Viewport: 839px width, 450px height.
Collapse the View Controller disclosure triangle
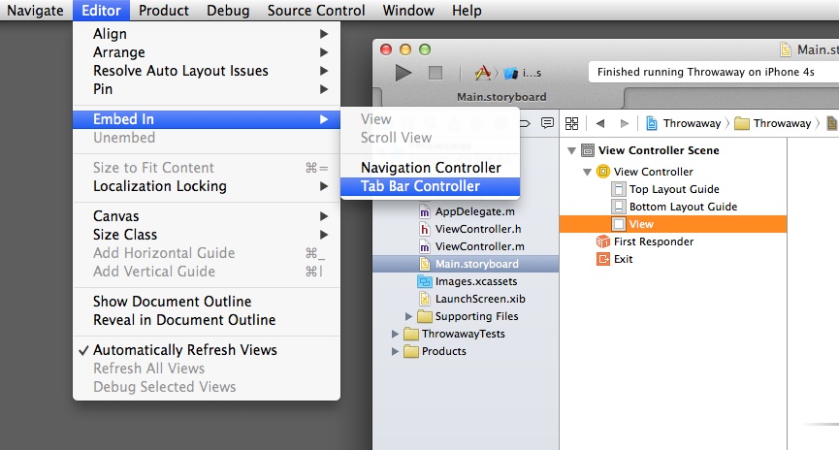coord(587,172)
